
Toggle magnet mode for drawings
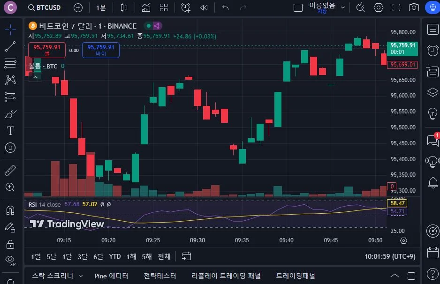10,210
